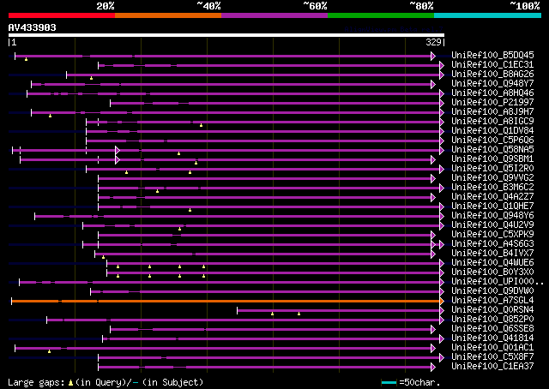This screenshot has height=389, width=549.
Task: Click the UniRef100_A8IGC9 label
Action: tap(492, 122)
